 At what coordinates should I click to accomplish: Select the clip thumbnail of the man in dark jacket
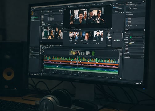coord(98,35)
